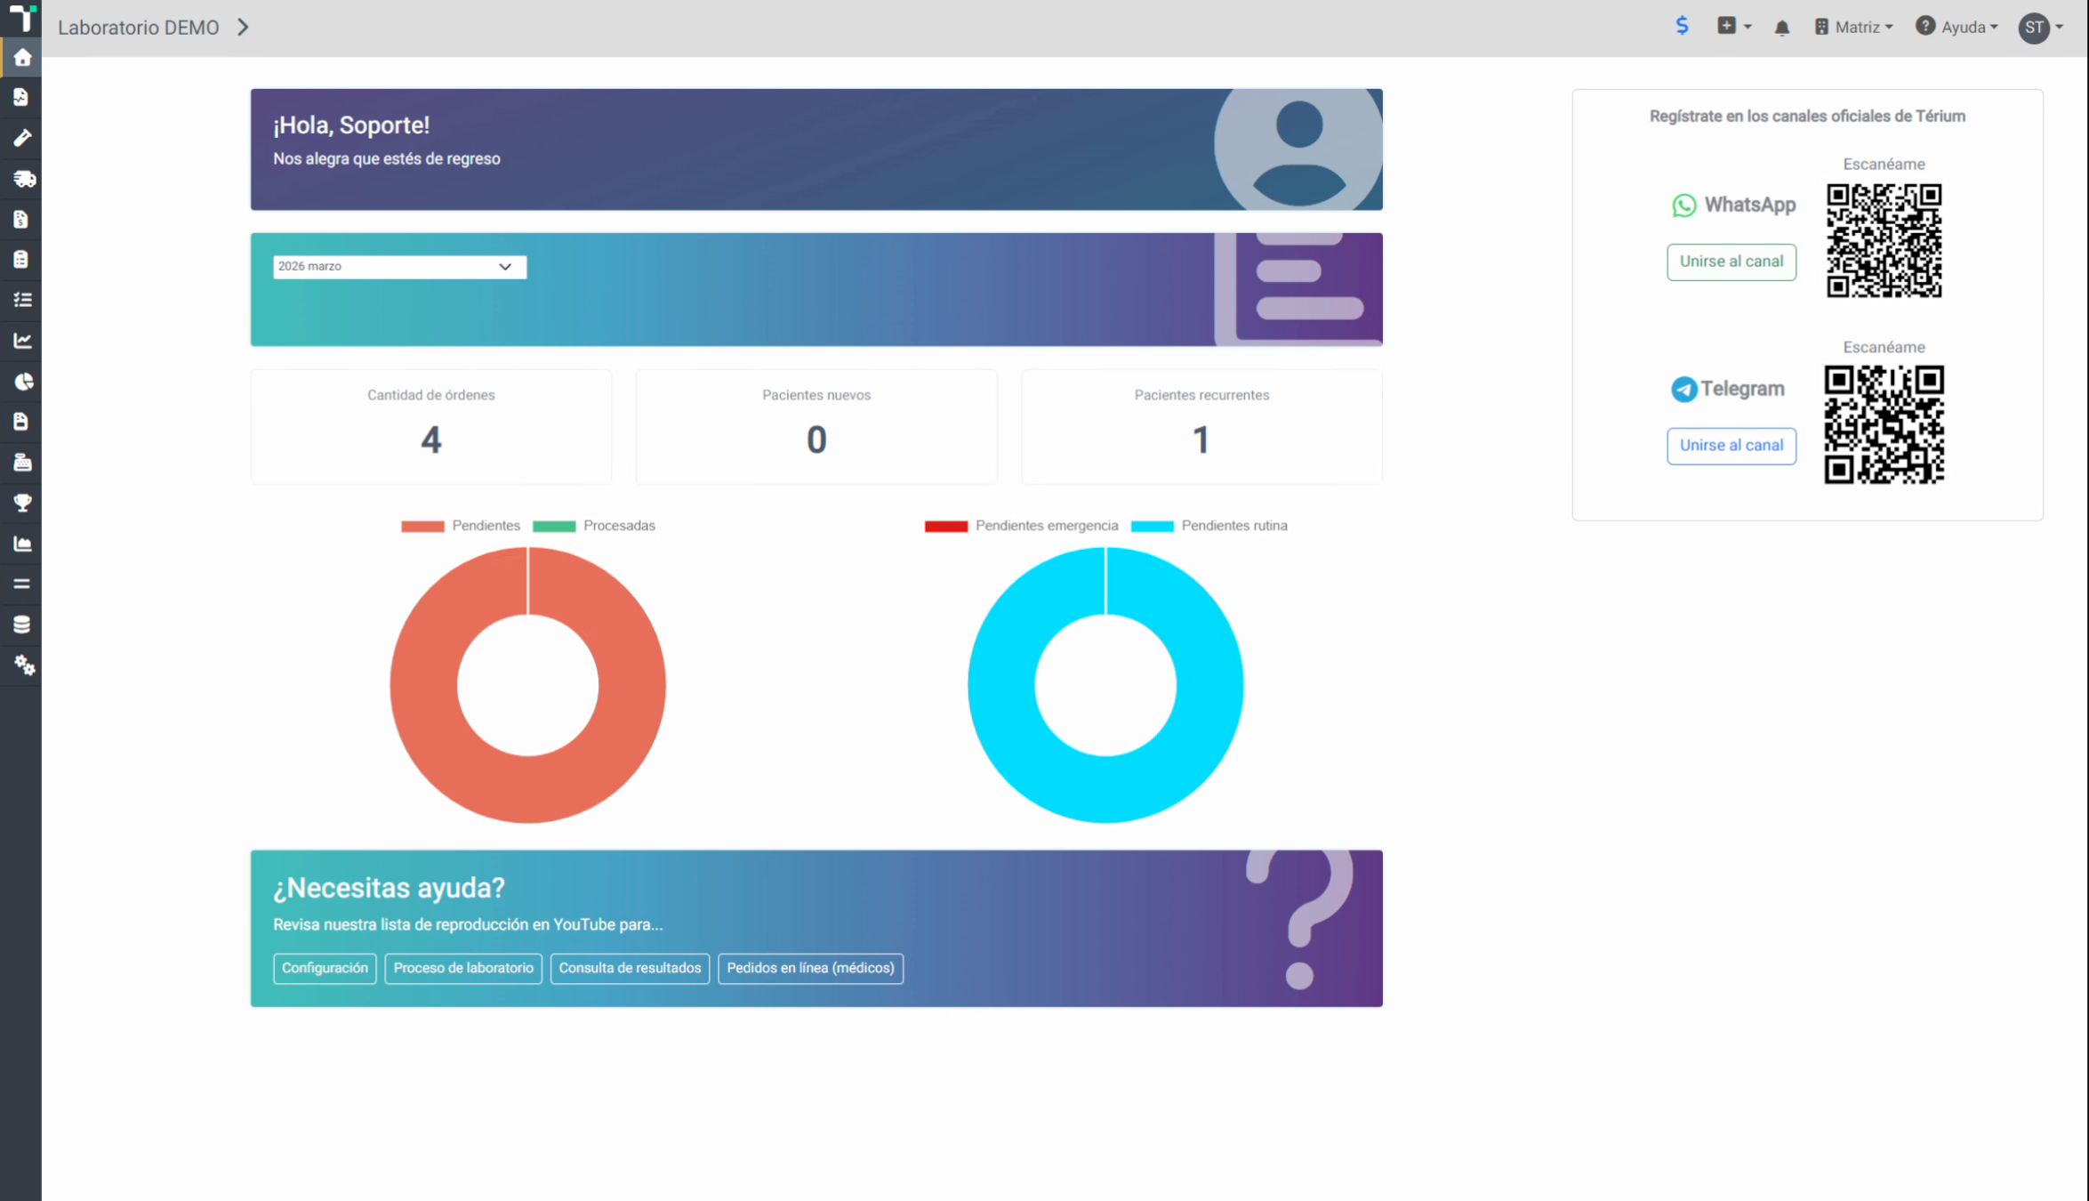Open the Matriz branch dropdown

click(x=1853, y=28)
